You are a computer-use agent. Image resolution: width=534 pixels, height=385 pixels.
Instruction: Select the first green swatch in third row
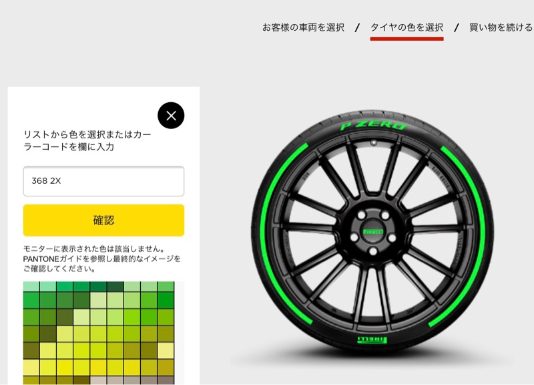coord(31,317)
